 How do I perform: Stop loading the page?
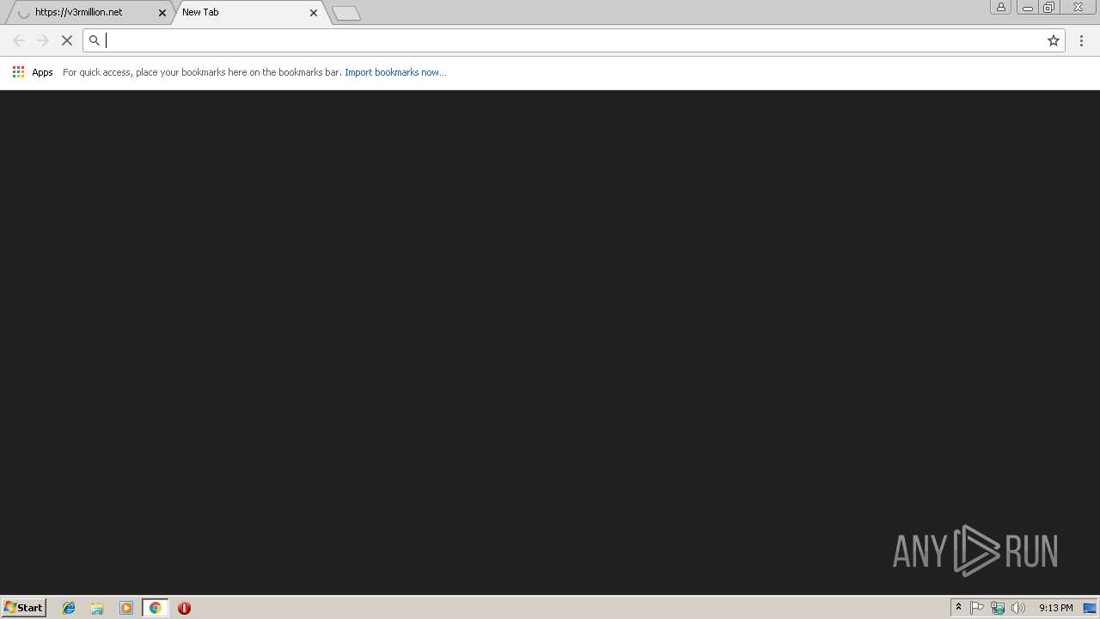click(x=67, y=40)
